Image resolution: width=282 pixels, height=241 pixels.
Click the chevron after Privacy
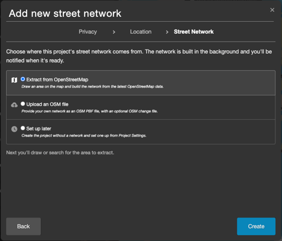pos(114,32)
